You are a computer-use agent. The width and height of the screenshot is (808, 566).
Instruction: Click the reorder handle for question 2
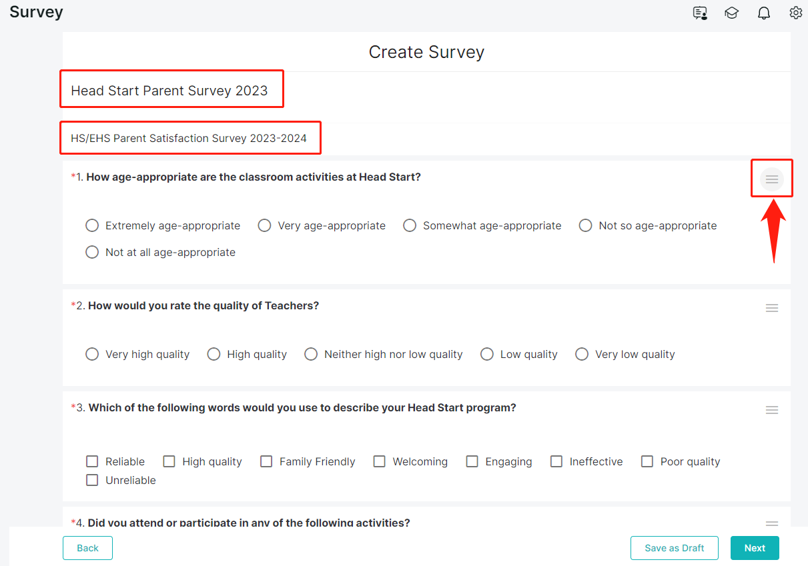coord(772,308)
